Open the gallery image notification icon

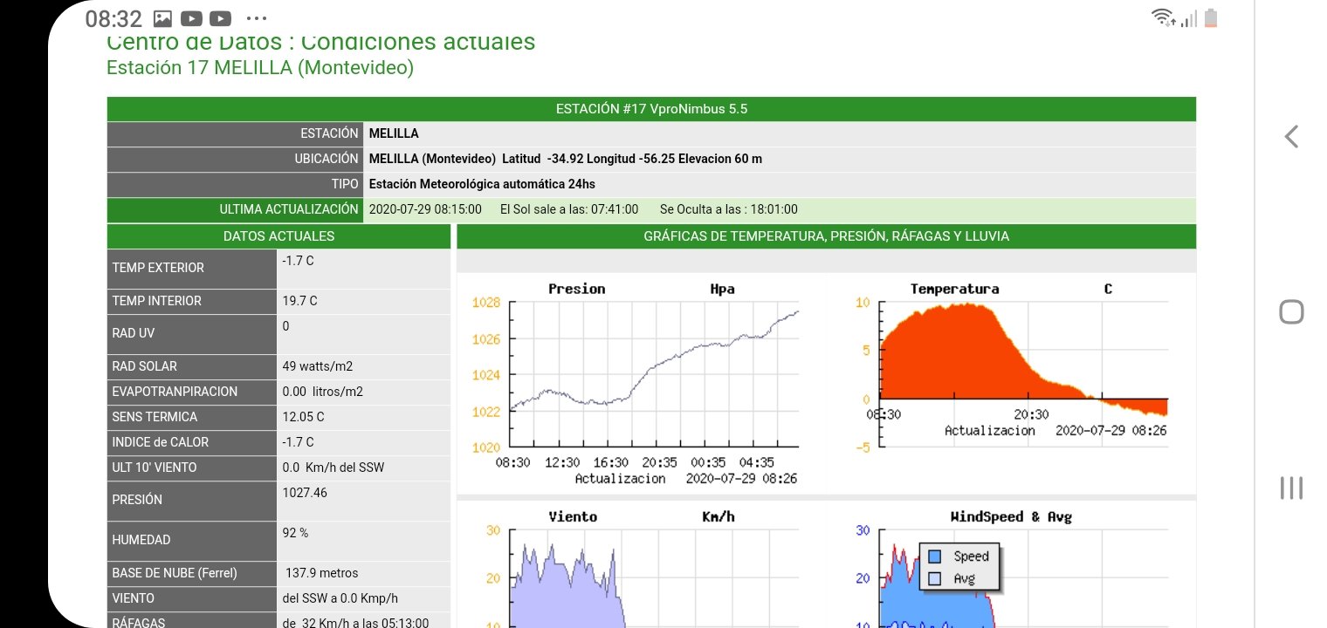pos(162,18)
